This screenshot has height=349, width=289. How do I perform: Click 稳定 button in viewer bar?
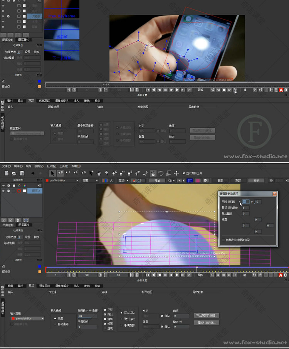220,180
